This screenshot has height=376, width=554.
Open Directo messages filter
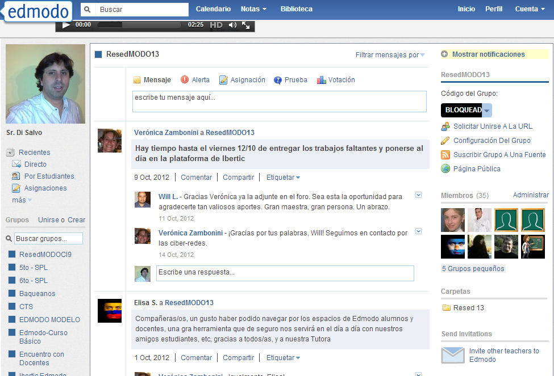(35, 164)
